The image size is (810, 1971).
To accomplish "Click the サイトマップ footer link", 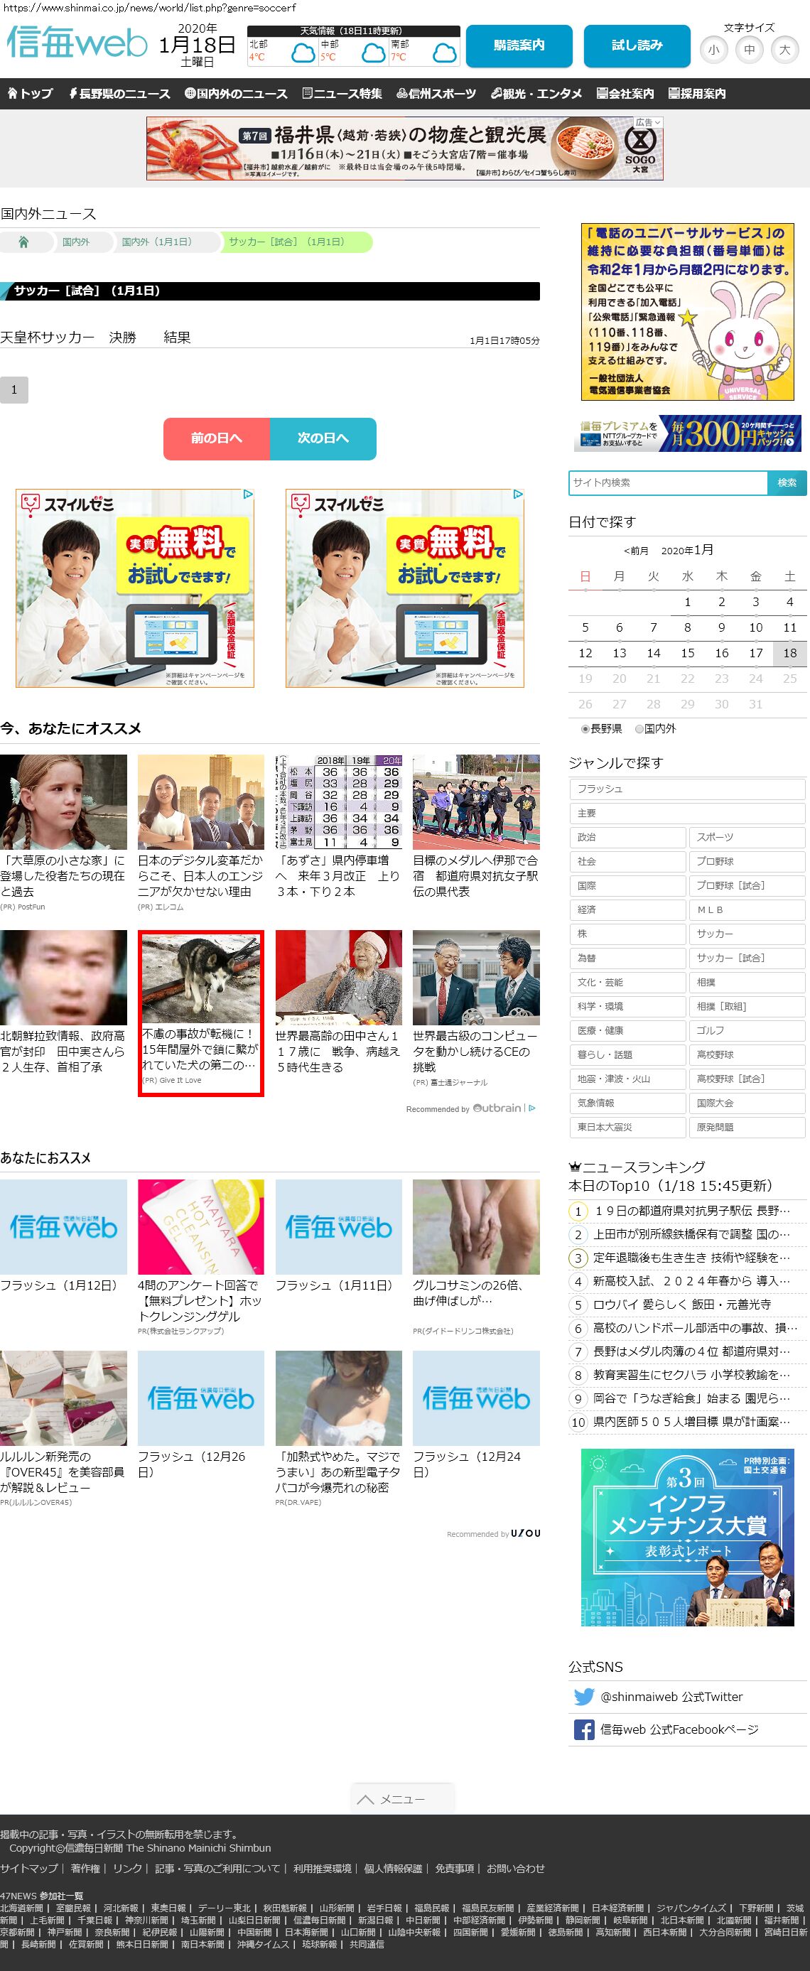I will tap(28, 1869).
